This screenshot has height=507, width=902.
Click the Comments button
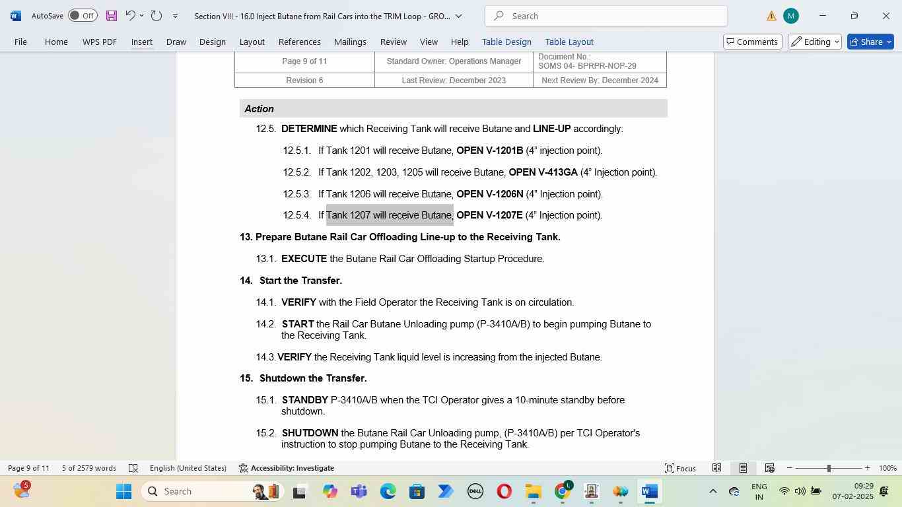[753, 42]
